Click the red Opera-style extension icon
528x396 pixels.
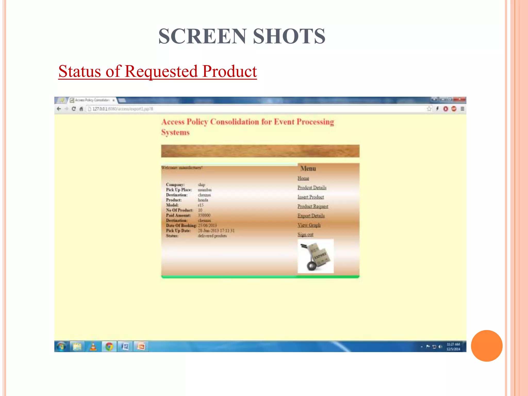coord(445,109)
